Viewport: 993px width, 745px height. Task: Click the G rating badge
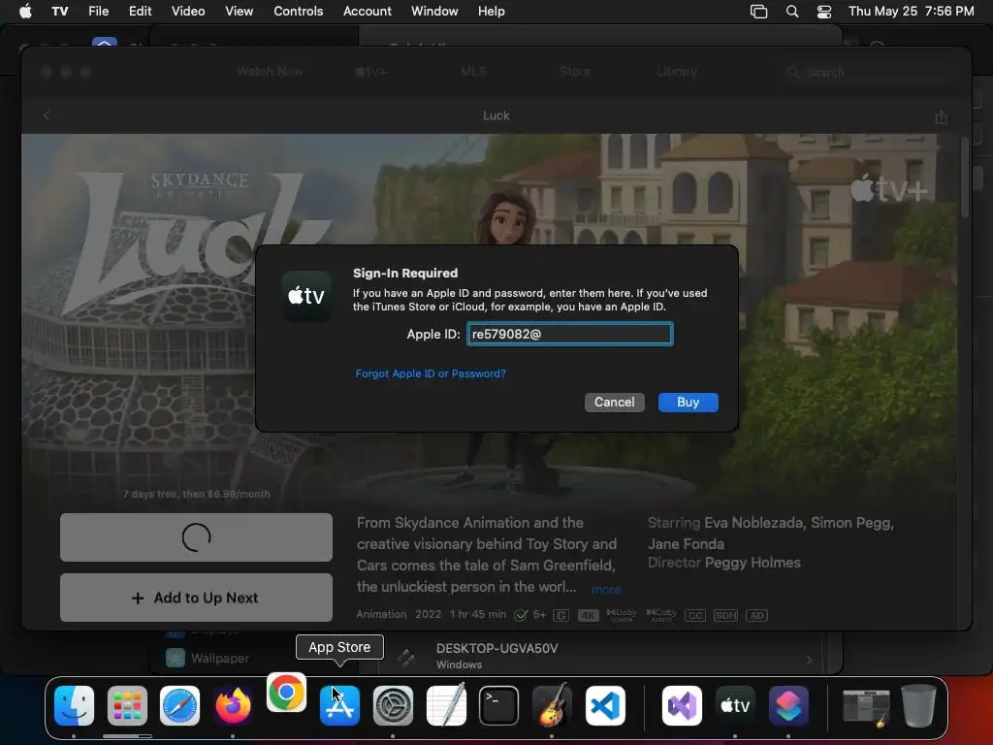click(x=561, y=615)
